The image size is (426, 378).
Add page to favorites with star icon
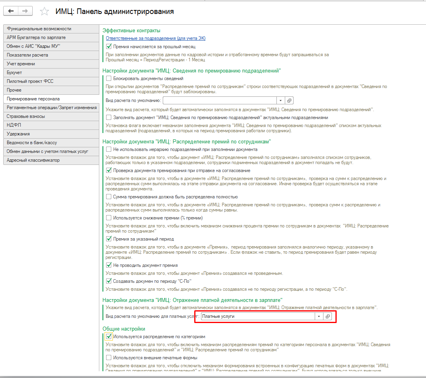tap(45, 12)
